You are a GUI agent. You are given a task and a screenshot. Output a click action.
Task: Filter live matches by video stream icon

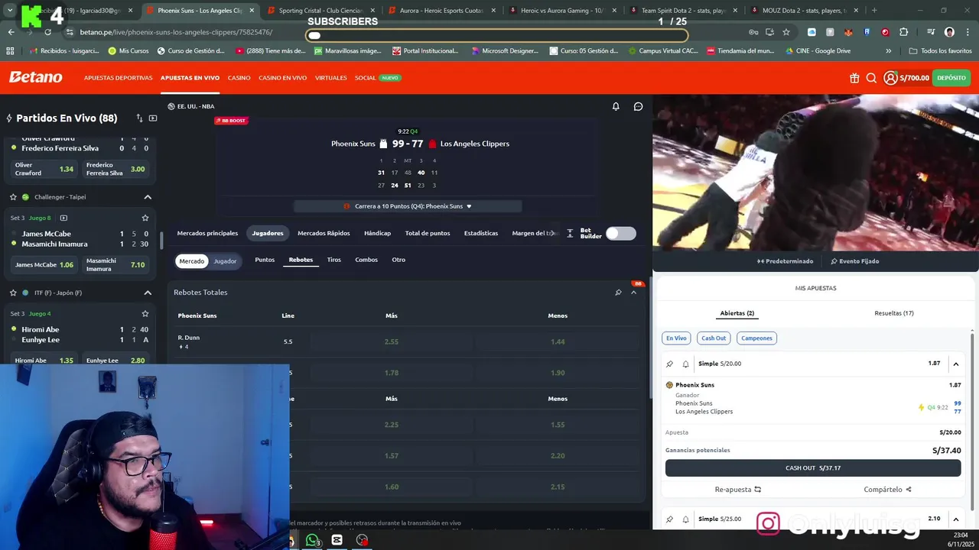click(x=153, y=118)
